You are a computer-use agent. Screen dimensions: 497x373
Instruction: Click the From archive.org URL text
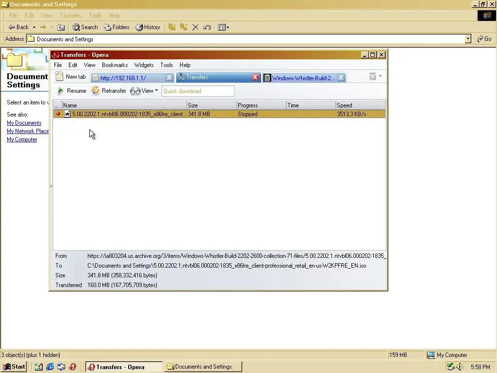pyautogui.click(x=237, y=256)
